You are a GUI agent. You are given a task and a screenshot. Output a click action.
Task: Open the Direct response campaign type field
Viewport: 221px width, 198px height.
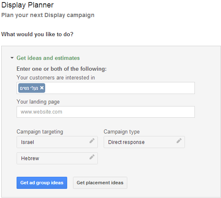pos(144,142)
